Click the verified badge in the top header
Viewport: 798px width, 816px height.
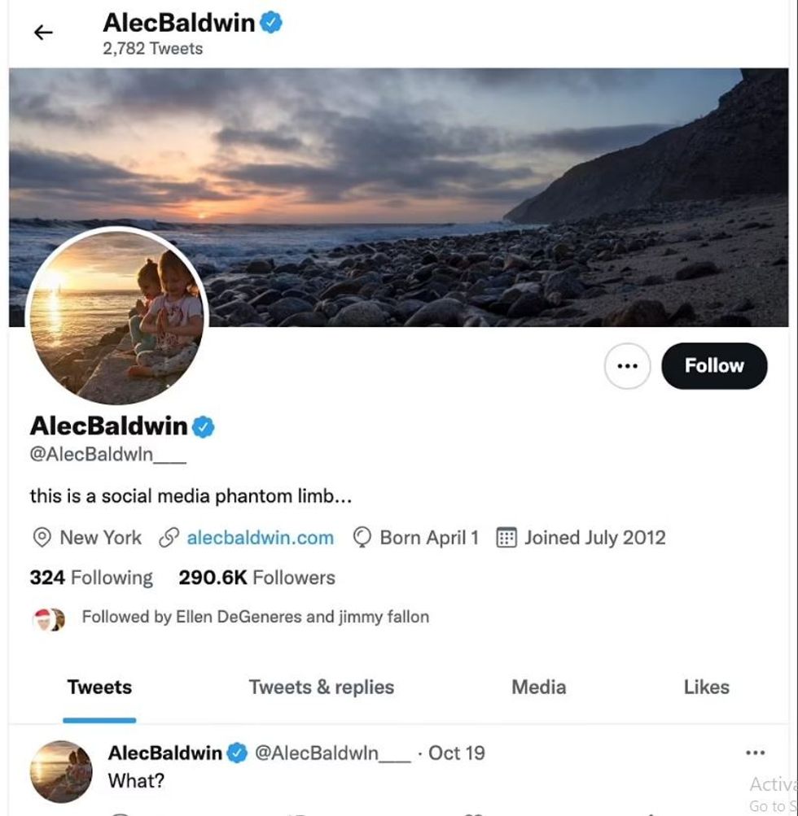[271, 23]
